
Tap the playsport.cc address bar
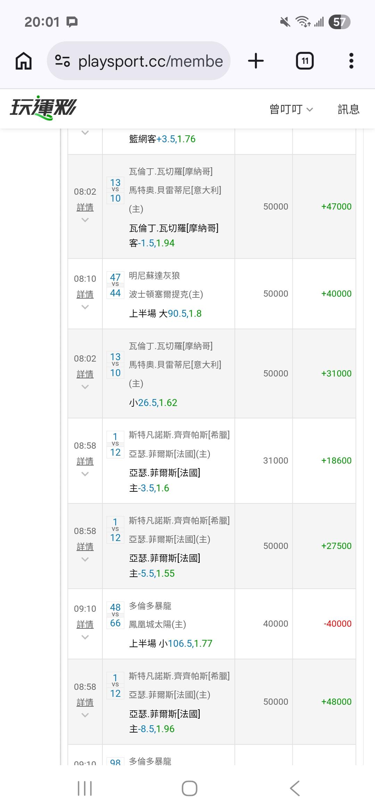tap(150, 61)
